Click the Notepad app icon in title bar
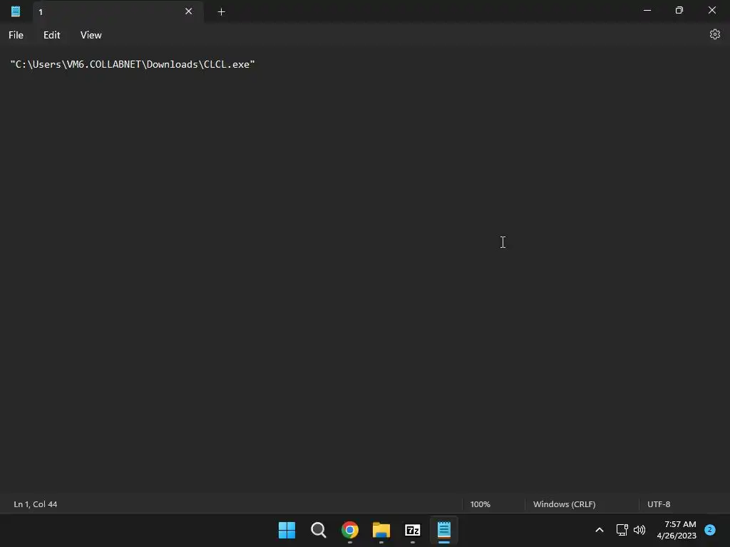Image resolution: width=730 pixels, height=547 pixels. [x=16, y=11]
